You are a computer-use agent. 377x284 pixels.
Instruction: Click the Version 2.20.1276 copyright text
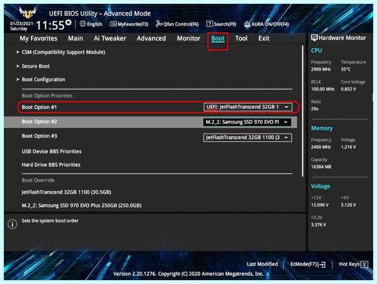(188, 274)
